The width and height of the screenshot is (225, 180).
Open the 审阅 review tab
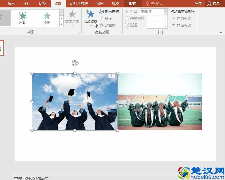100,4
